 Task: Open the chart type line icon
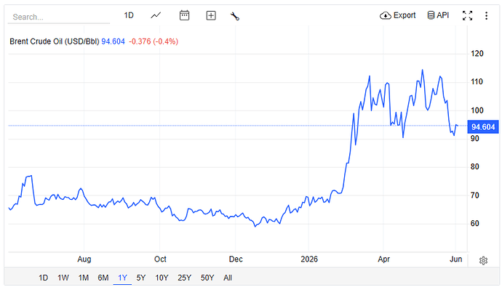click(x=156, y=15)
